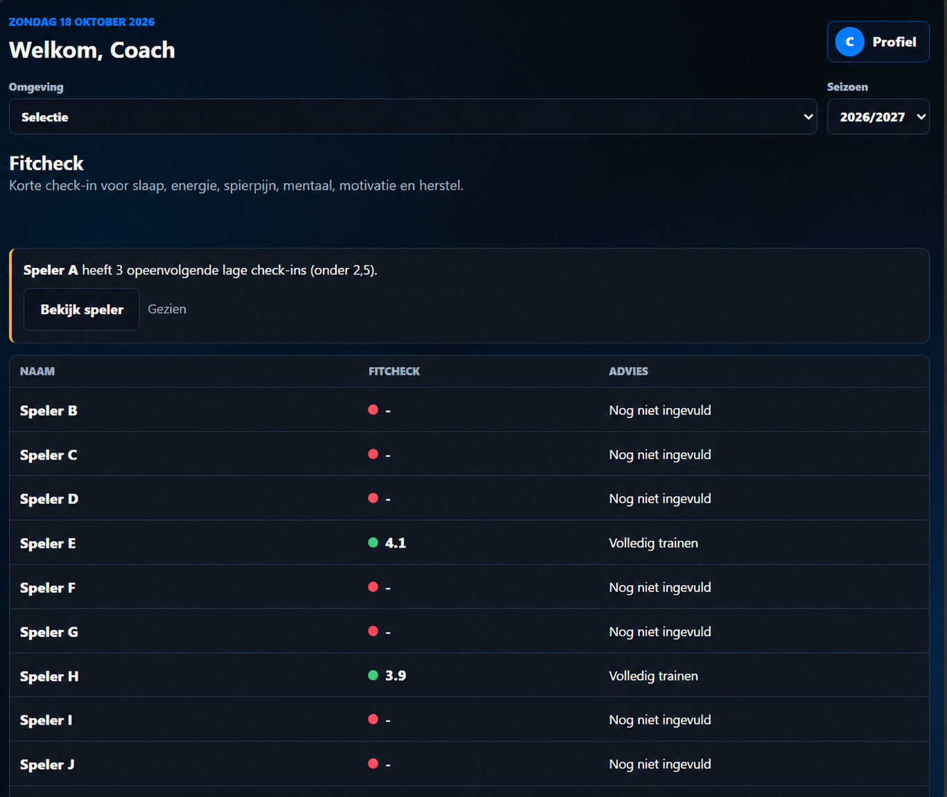This screenshot has height=797, width=947.
Task: Open the Omgeving Selectie dropdown
Action: click(x=413, y=116)
